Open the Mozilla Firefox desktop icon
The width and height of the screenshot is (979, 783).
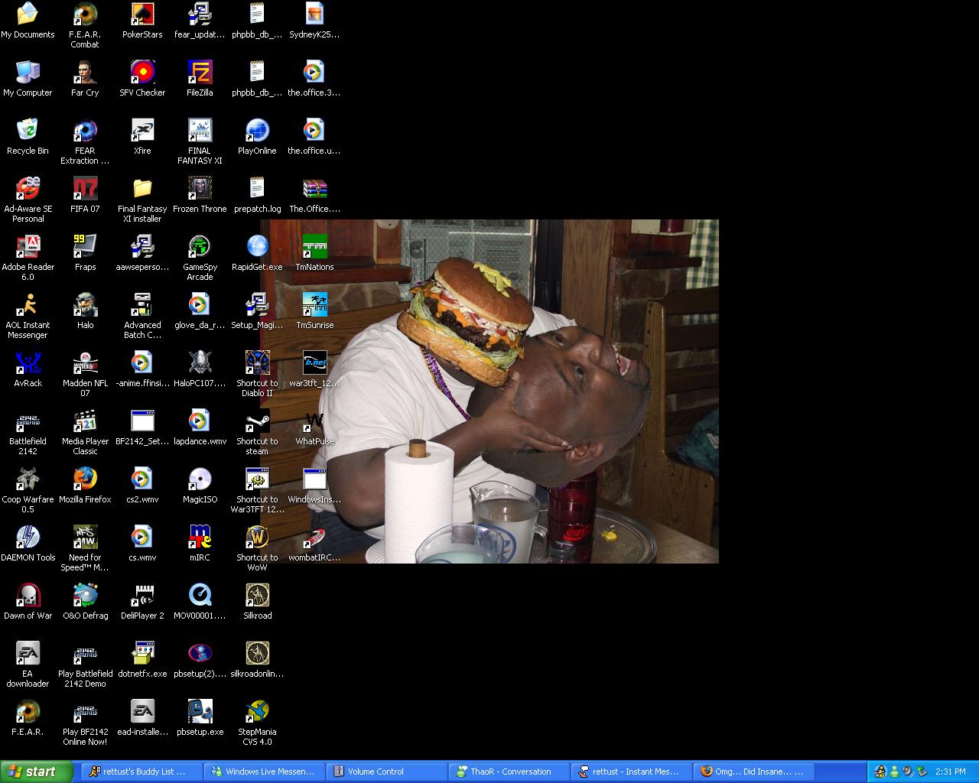click(x=85, y=480)
